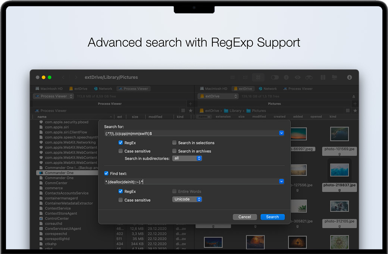
Task: Open Search in subdirectories dropdown
Action: pyautogui.click(x=187, y=158)
